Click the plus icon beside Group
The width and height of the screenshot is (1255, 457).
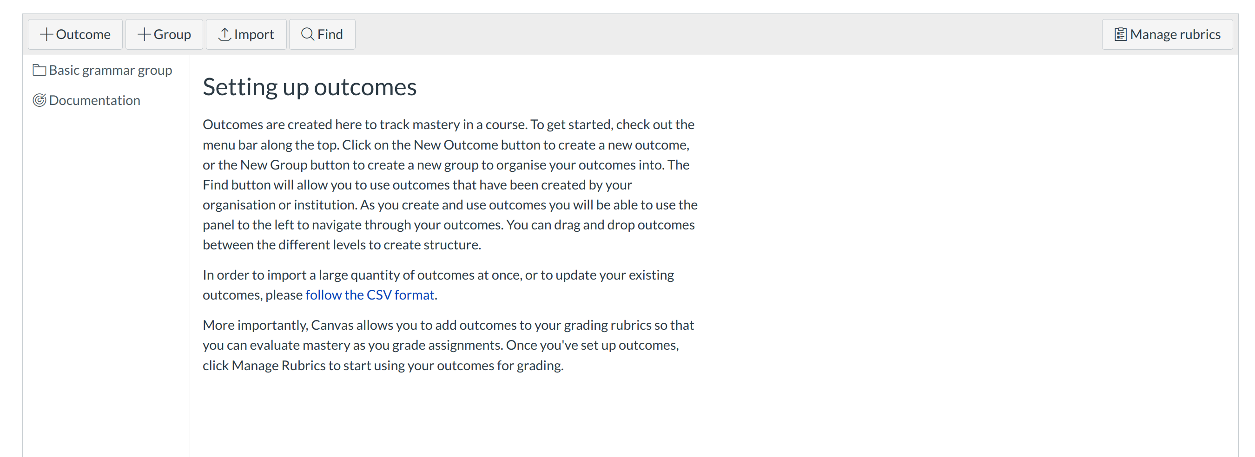[144, 34]
